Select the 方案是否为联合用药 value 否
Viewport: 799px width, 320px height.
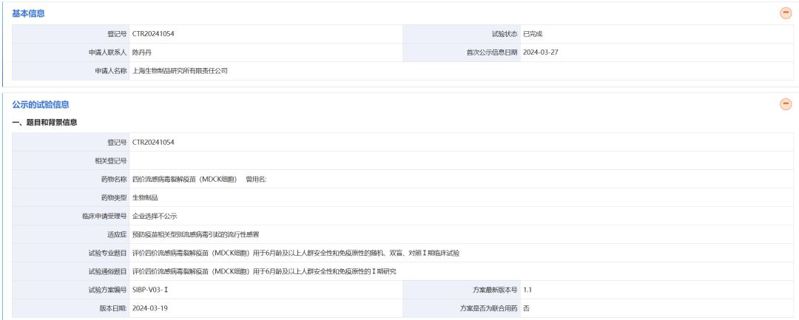(526, 308)
